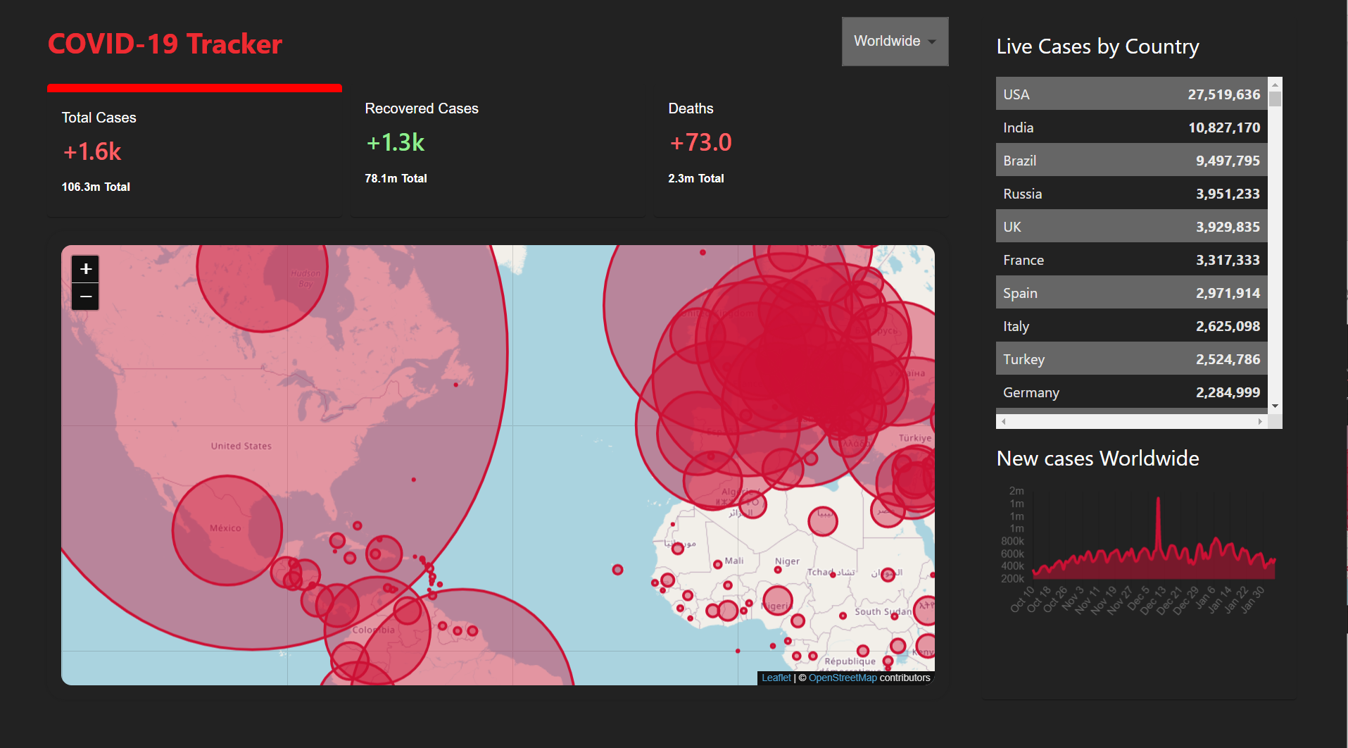Click the 78.1m Total text
Screen dimensions: 1348x748
pyautogui.click(x=396, y=178)
